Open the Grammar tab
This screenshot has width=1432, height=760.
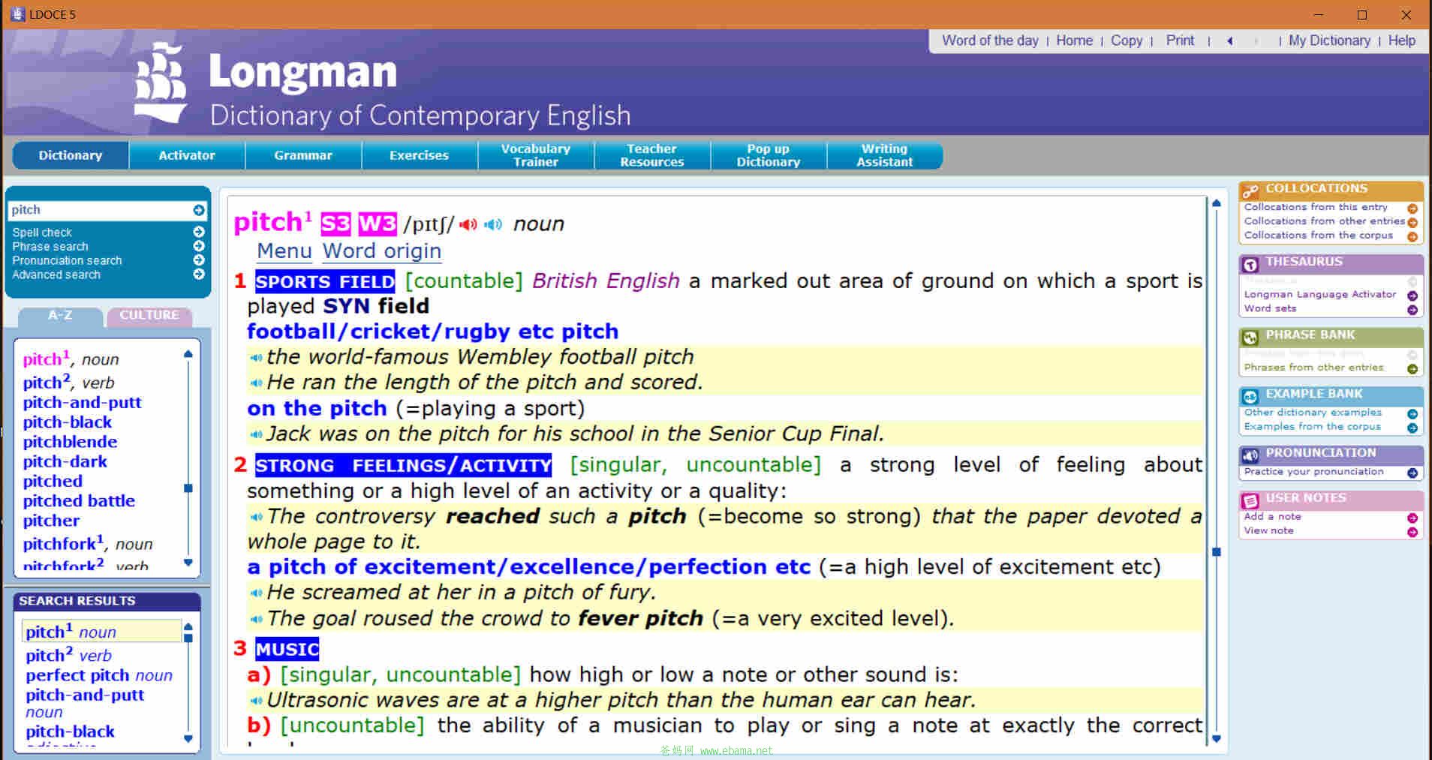click(303, 155)
